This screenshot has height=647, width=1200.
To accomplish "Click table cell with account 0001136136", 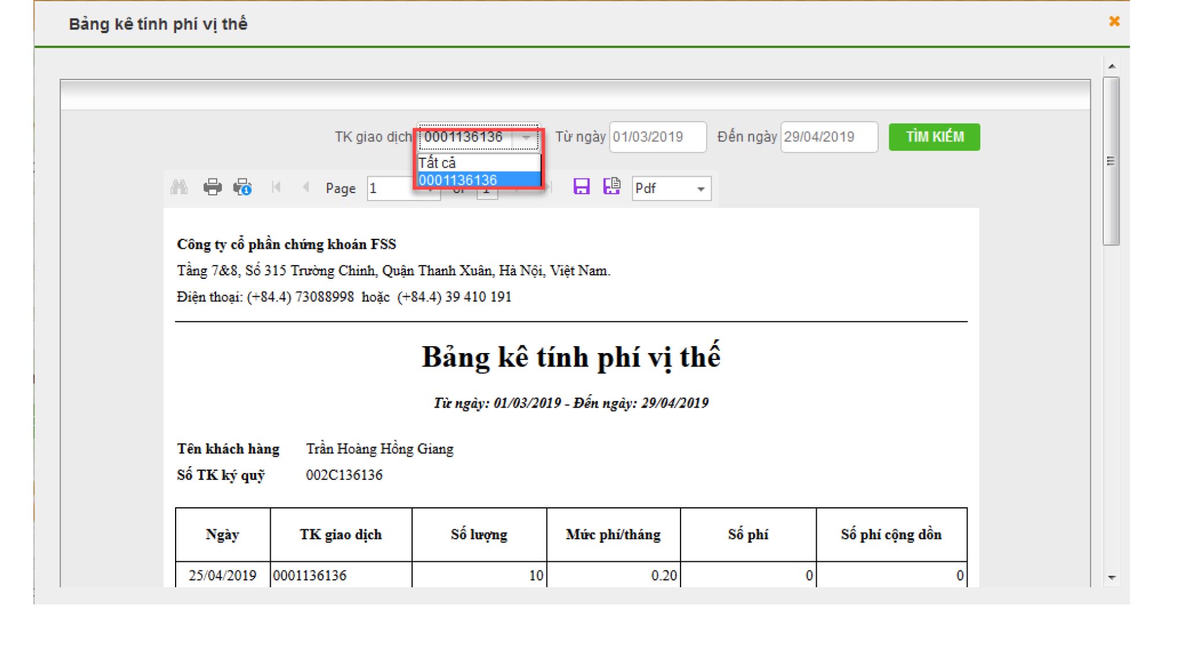I will coord(341,575).
